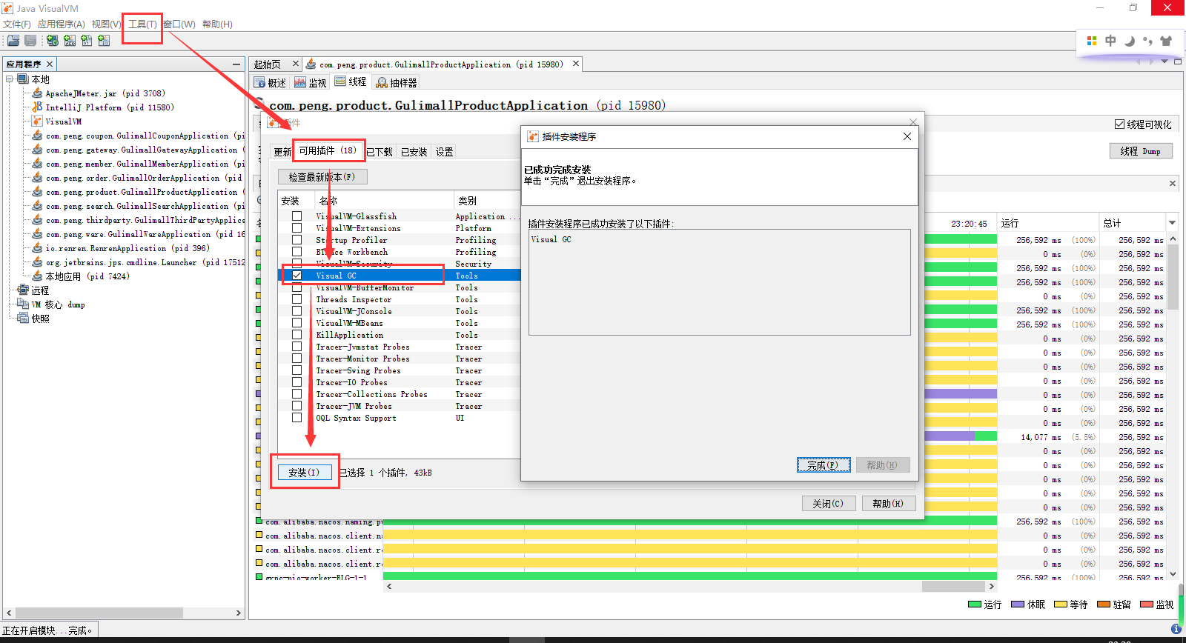Select the VisualVM node icon
Viewport: 1186px width, 643px height.
pos(37,121)
